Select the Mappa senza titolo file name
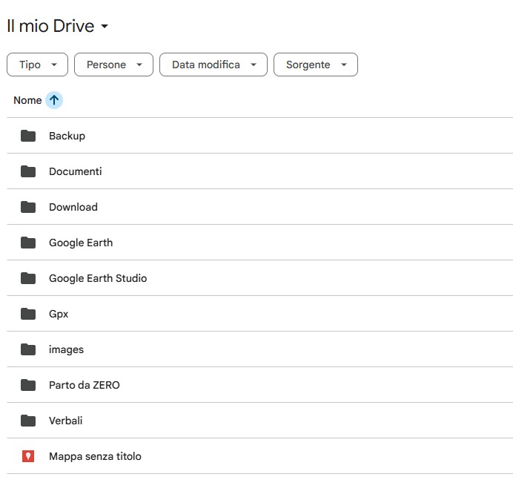513x497 pixels. tap(95, 456)
